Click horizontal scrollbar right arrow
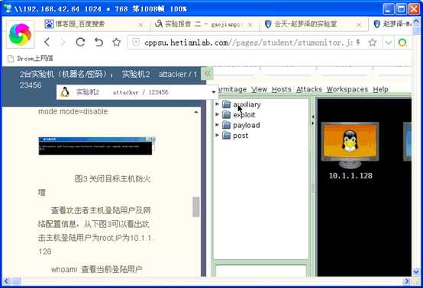Screen dimensions: 423x288 click(x=407, y=282)
